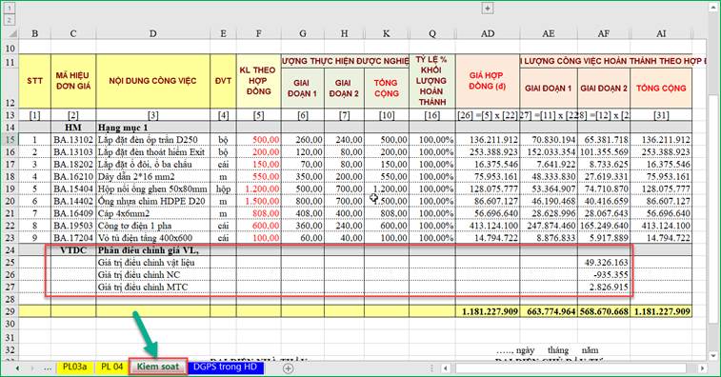Select red quantity cell 1.200,00

[258, 188]
